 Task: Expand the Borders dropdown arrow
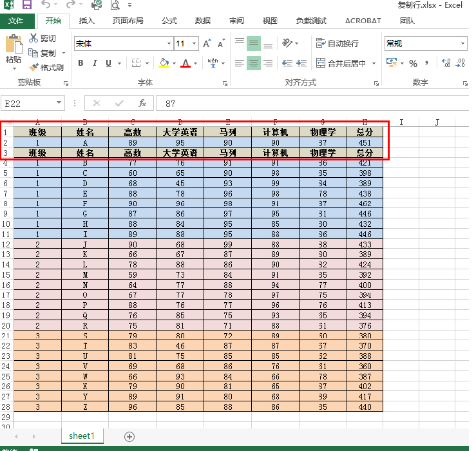point(148,63)
